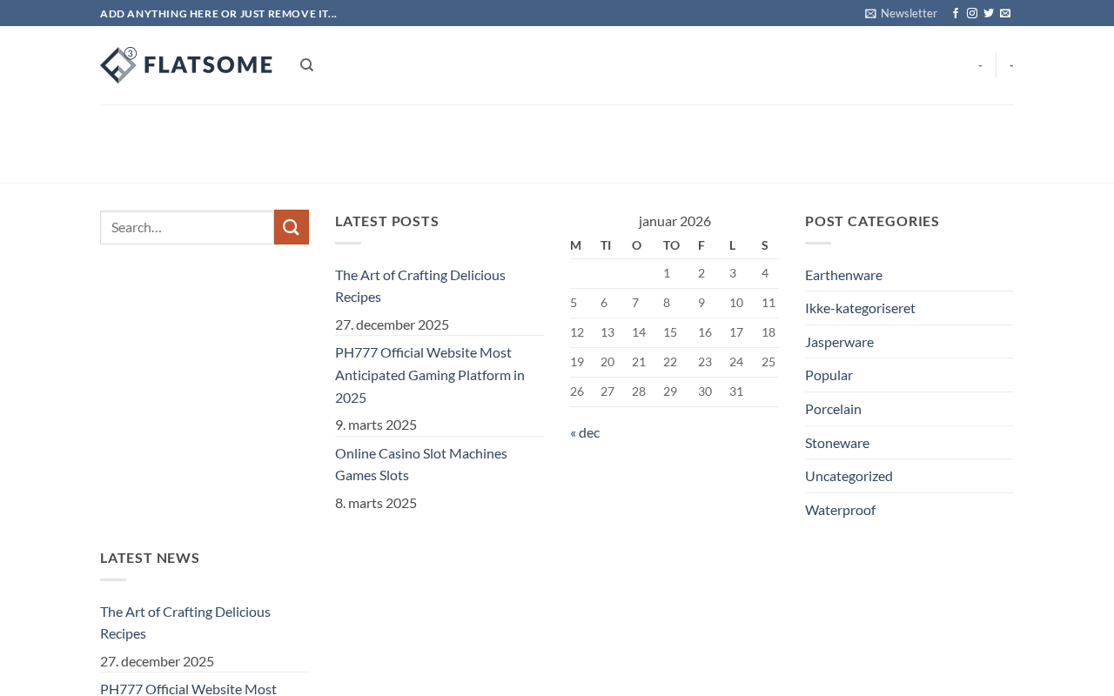Open the Waterproof category
This screenshot has height=696, width=1114.
pyautogui.click(x=840, y=510)
